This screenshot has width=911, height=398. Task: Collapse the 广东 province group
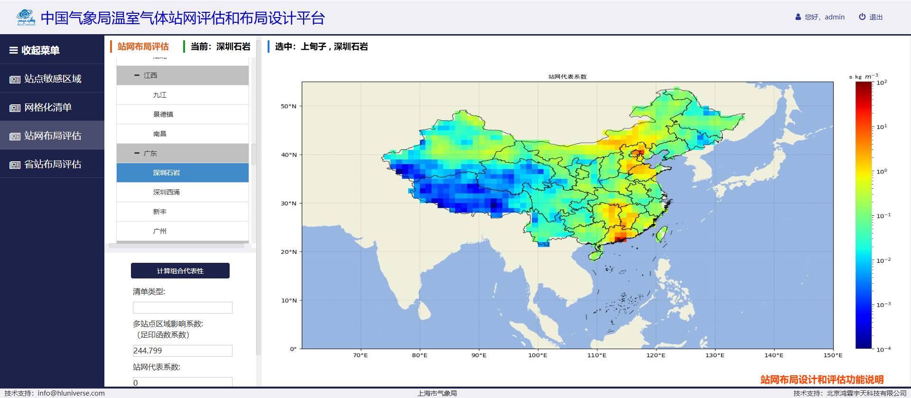[137, 153]
